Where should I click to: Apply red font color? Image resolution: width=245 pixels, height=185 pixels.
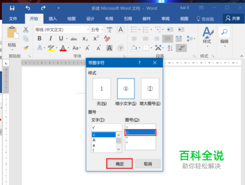tap(63, 48)
